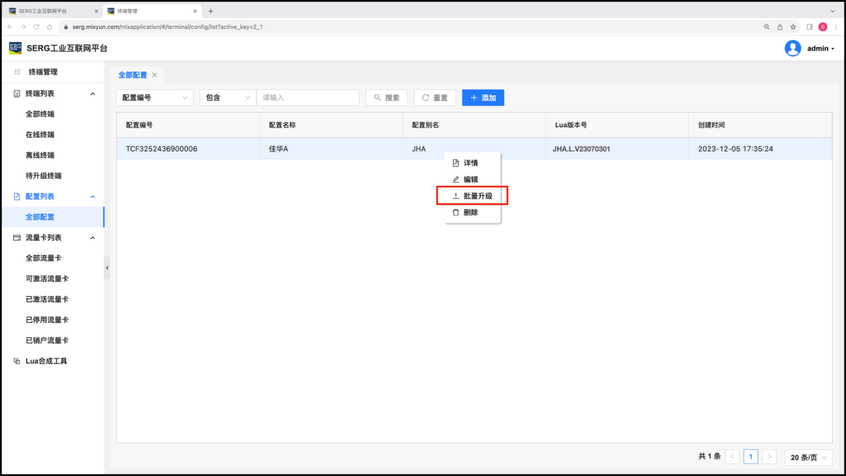
Task: Click the Lua合成工具 sidebar icon item
Action: [x=17, y=361]
